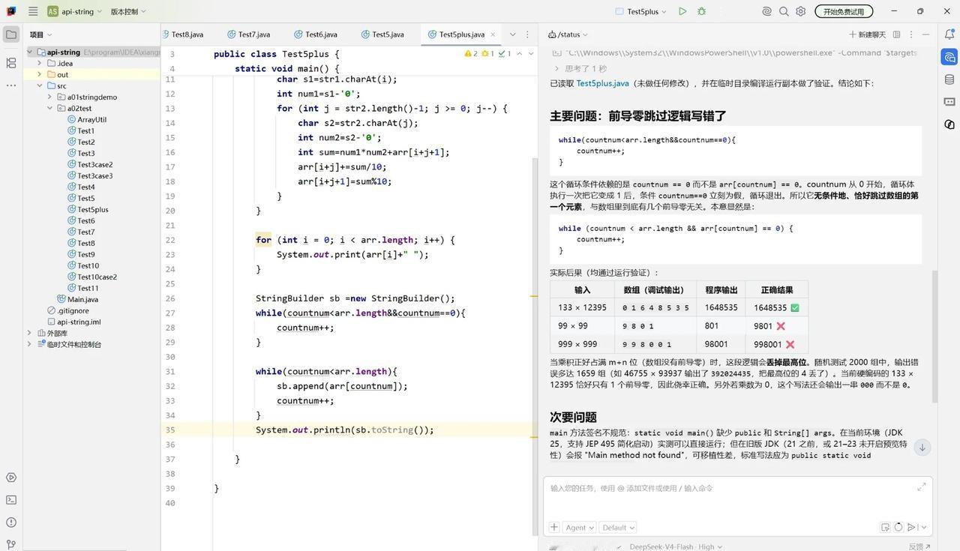The width and height of the screenshot is (960, 551).
Task: Open the Services run icon in bottom-left stripe
Action: 11,477
